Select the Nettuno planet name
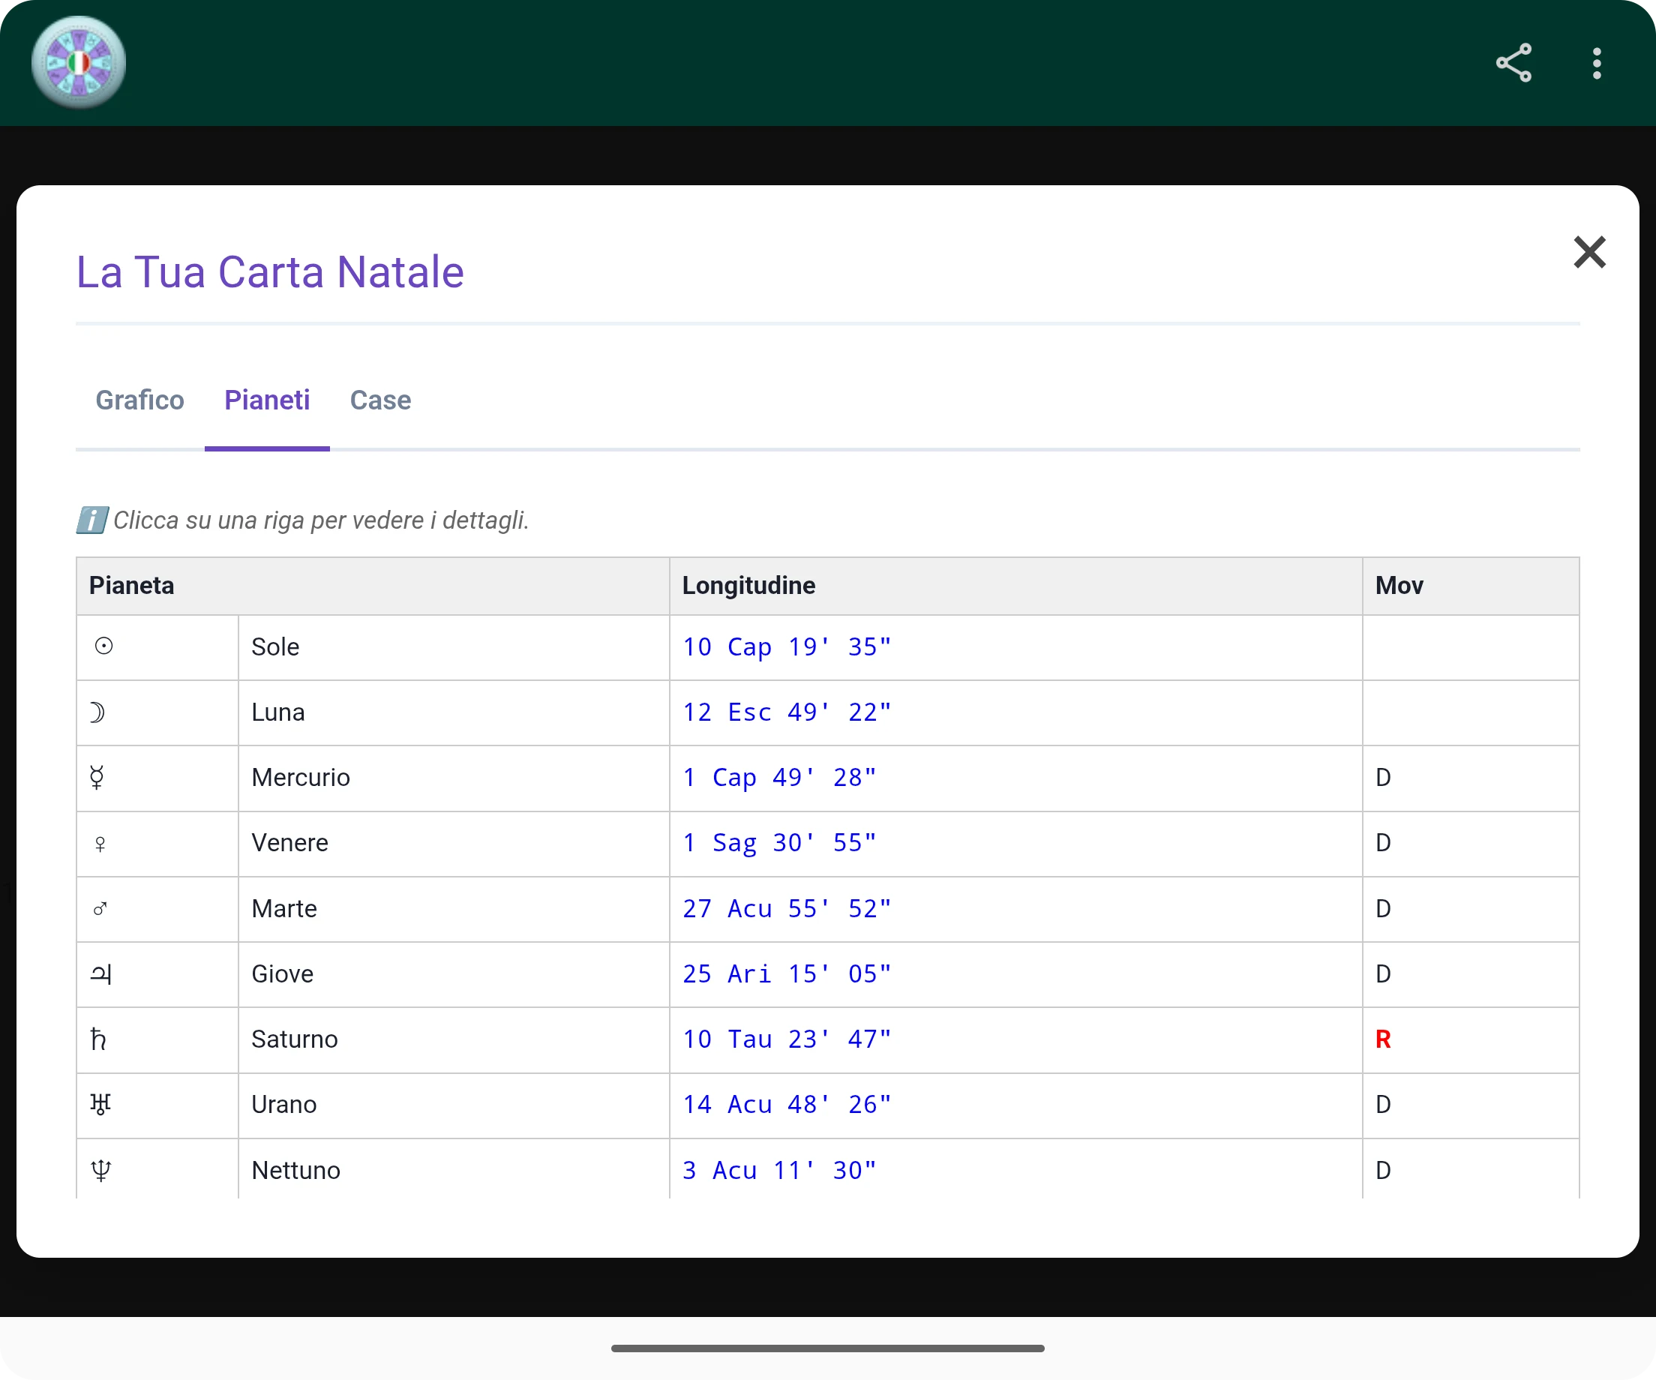The width and height of the screenshot is (1656, 1380). point(295,1170)
